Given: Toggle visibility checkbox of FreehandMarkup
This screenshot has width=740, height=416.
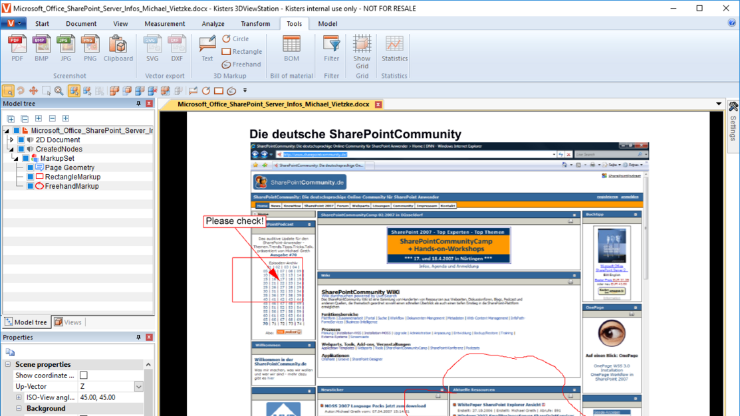Looking at the screenshot, I should 30,186.
